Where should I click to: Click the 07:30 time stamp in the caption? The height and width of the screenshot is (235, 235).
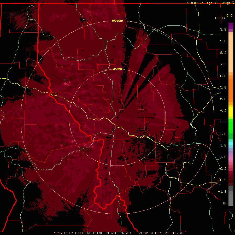point(177,233)
